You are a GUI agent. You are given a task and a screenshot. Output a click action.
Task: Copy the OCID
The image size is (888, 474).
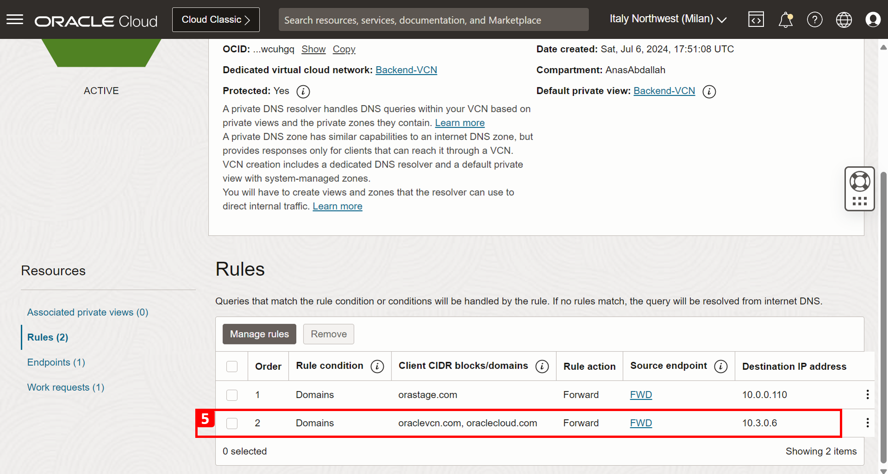344,49
